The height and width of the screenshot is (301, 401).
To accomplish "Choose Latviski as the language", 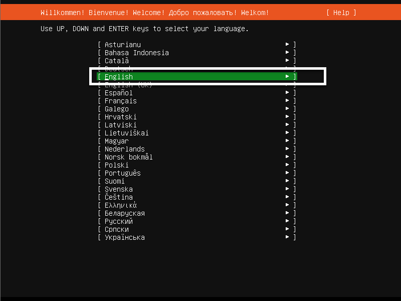I will (x=196, y=125).
